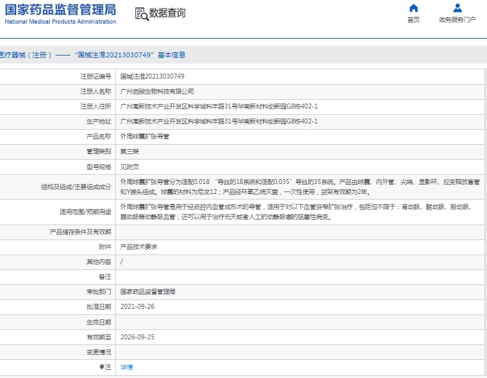
Task: Open the 详情 details link
Action: (x=127, y=367)
